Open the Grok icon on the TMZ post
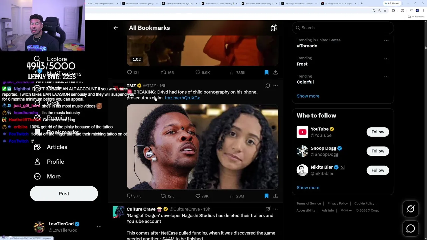The width and height of the screenshot is (427, 240). (x=268, y=86)
